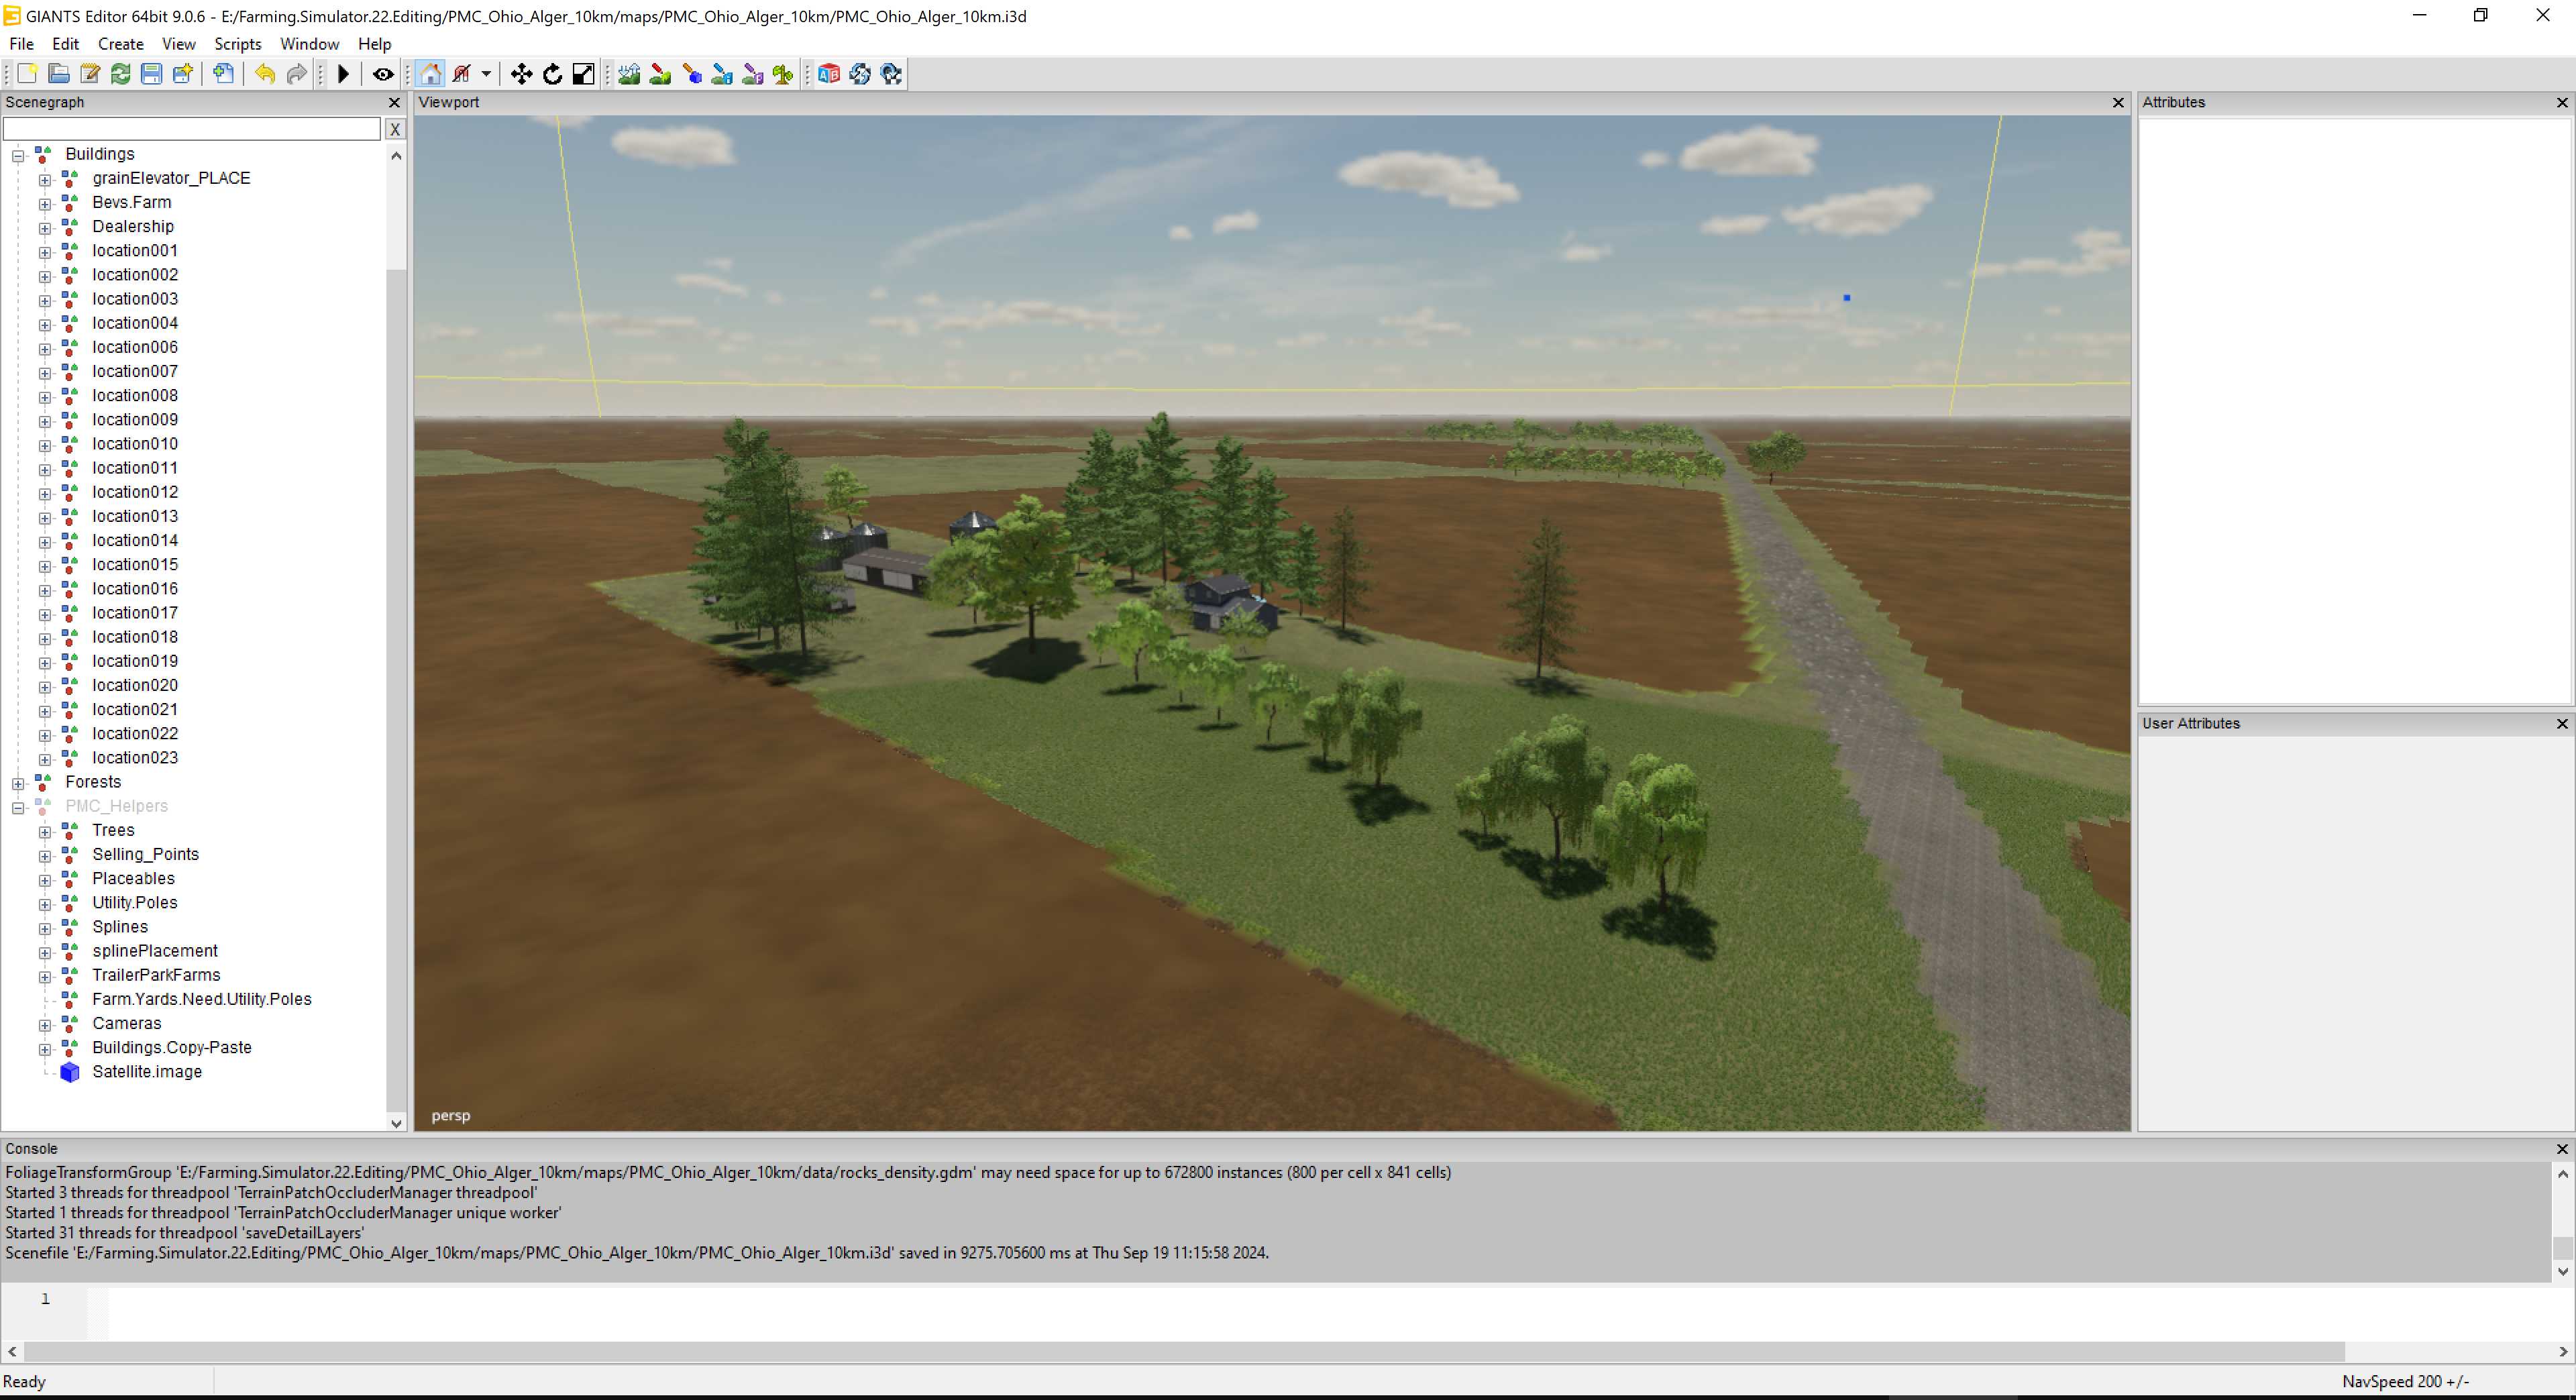The width and height of the screenshot is (2576, 1400).
Task: Click the blue circular arrows update icon
Action: pos(860,74)
